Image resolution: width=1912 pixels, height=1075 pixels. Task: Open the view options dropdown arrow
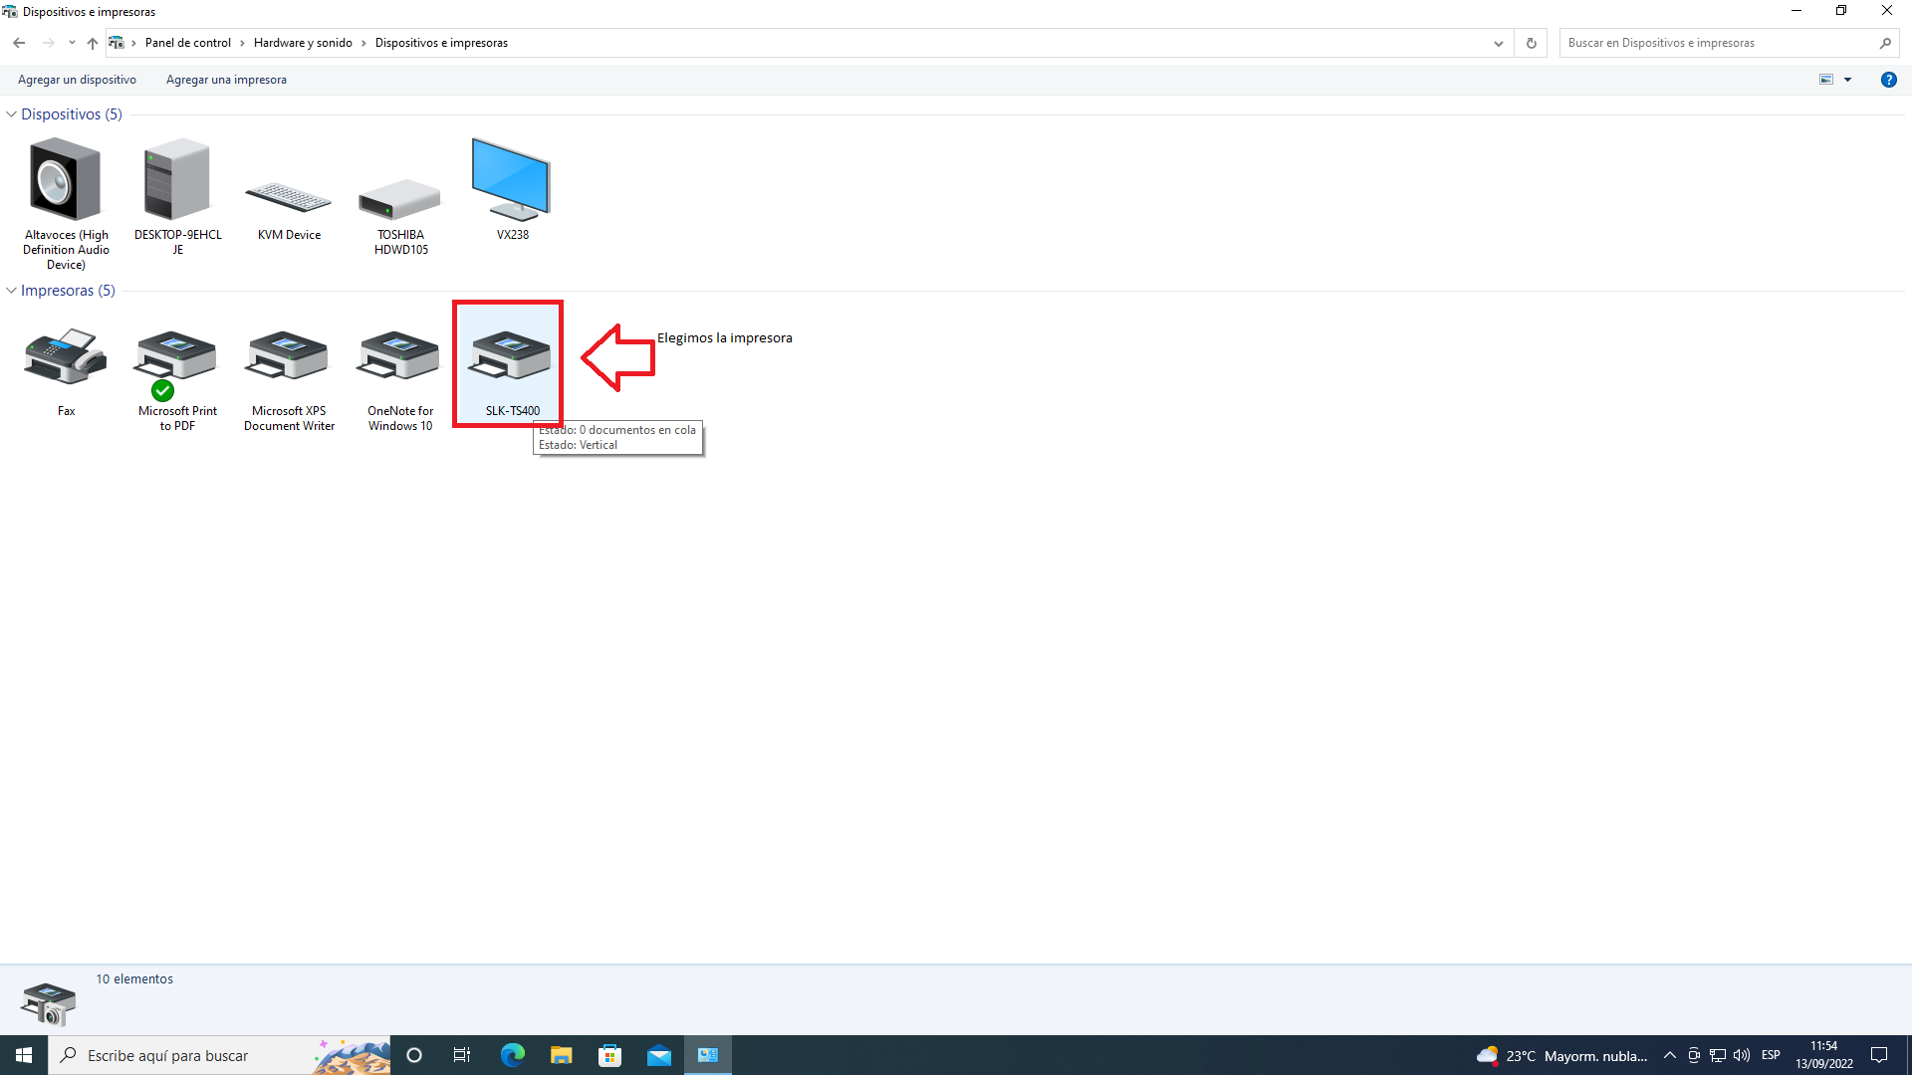[1847, 80]
